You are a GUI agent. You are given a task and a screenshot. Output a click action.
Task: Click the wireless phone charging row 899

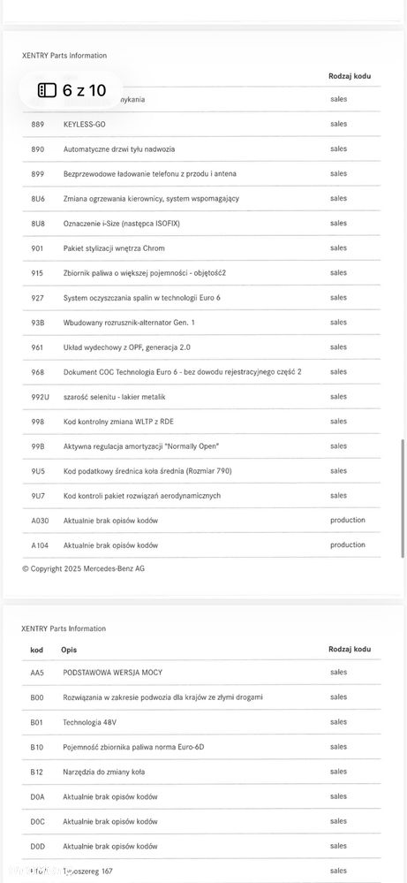(201, 174)
